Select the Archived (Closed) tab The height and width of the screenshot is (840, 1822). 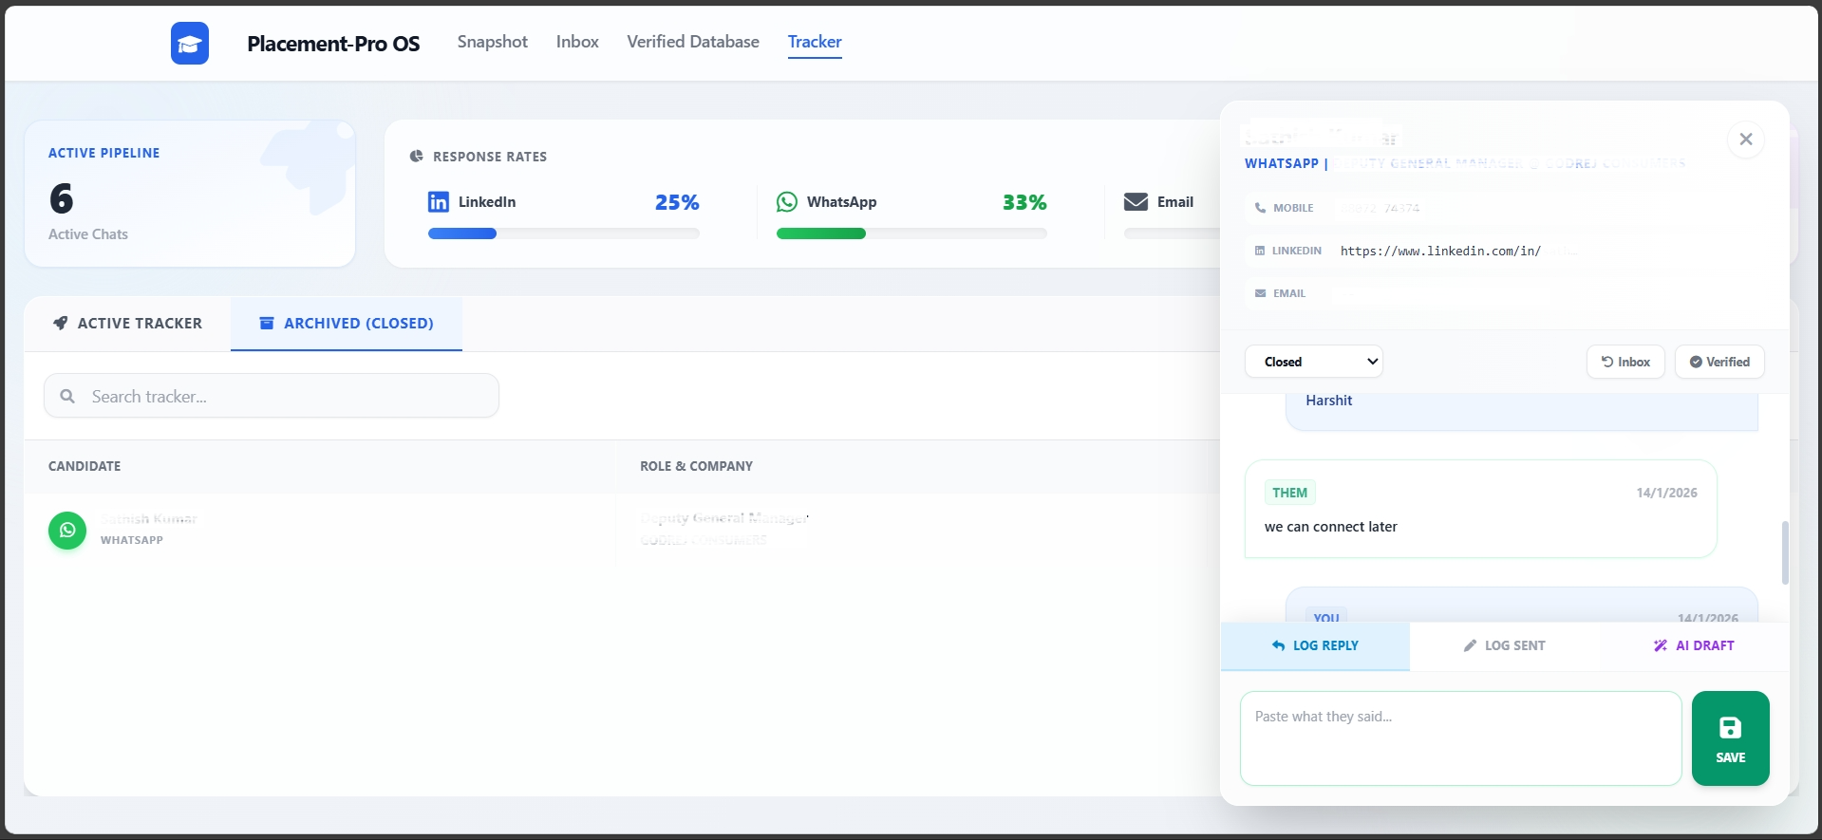347,324
